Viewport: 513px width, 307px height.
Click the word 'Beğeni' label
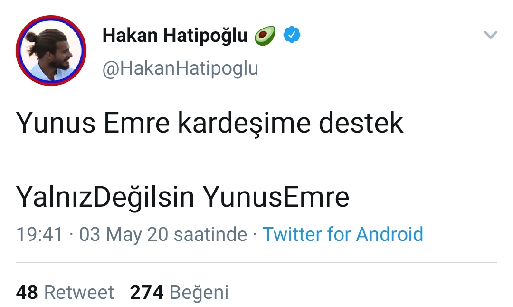point(199,293)
